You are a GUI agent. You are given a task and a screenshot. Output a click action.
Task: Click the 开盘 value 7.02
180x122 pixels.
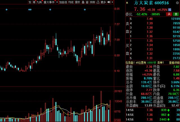(176, 67)
